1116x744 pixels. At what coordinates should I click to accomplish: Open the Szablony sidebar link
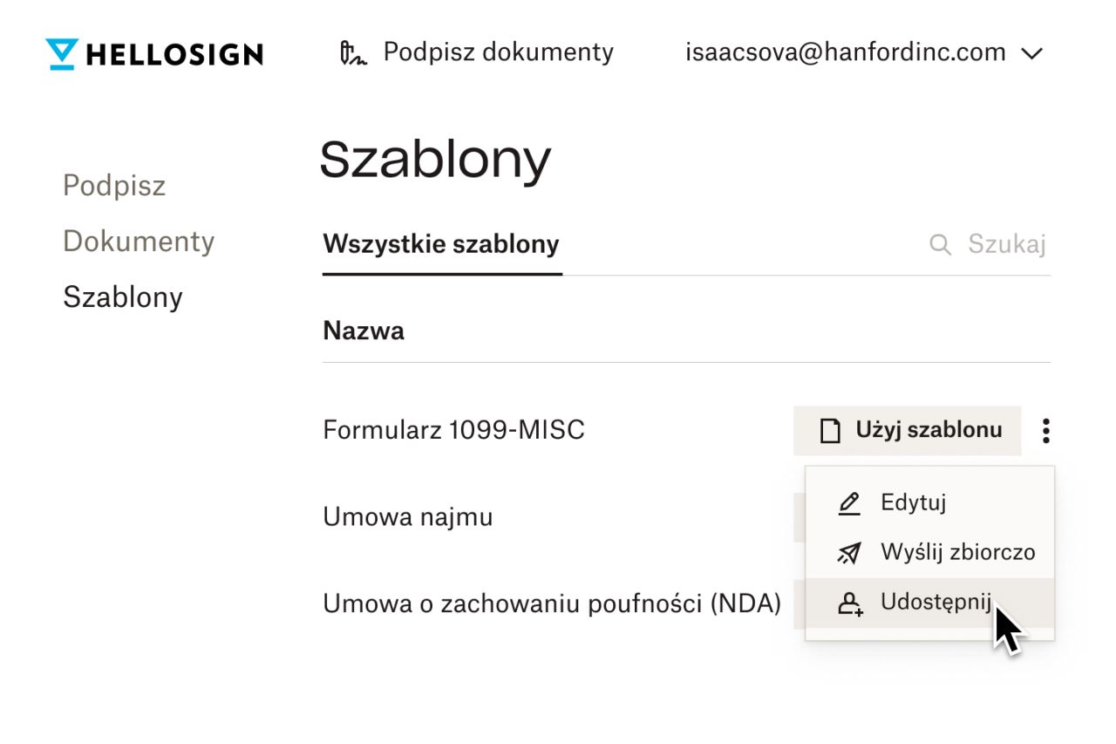122,297
